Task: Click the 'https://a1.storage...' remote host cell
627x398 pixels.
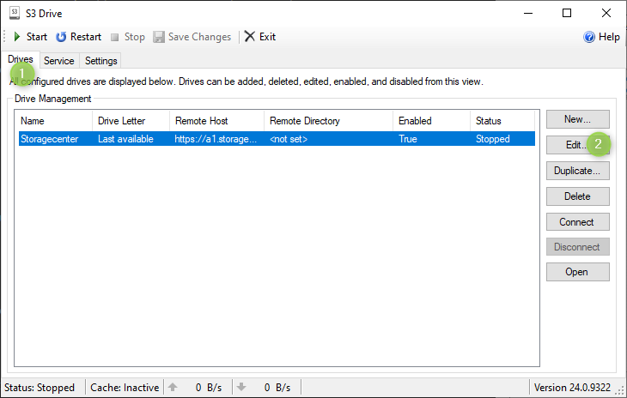Action: tap(216, 139)
